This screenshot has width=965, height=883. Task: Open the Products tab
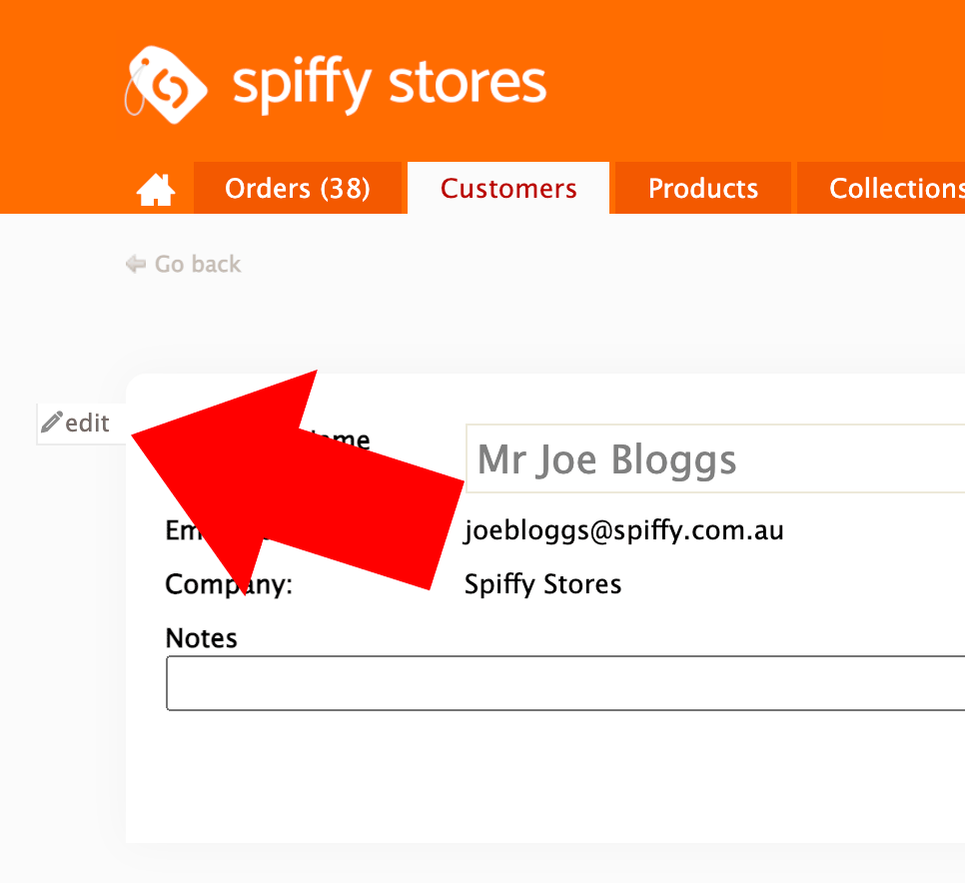(703, 189)
